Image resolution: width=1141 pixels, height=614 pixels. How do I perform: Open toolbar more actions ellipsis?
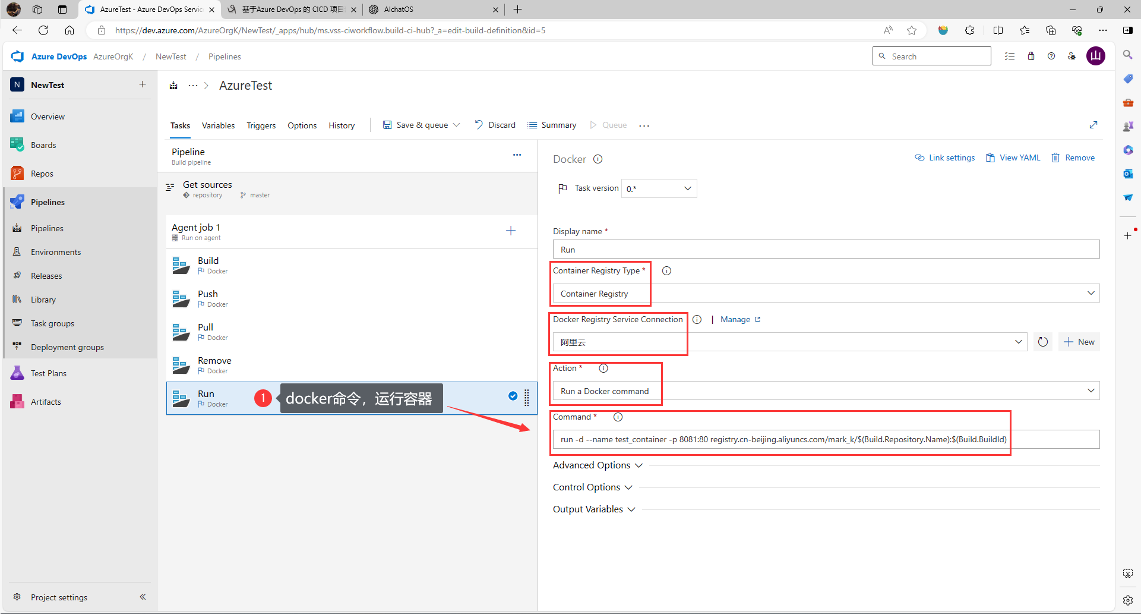pos(644,125)
